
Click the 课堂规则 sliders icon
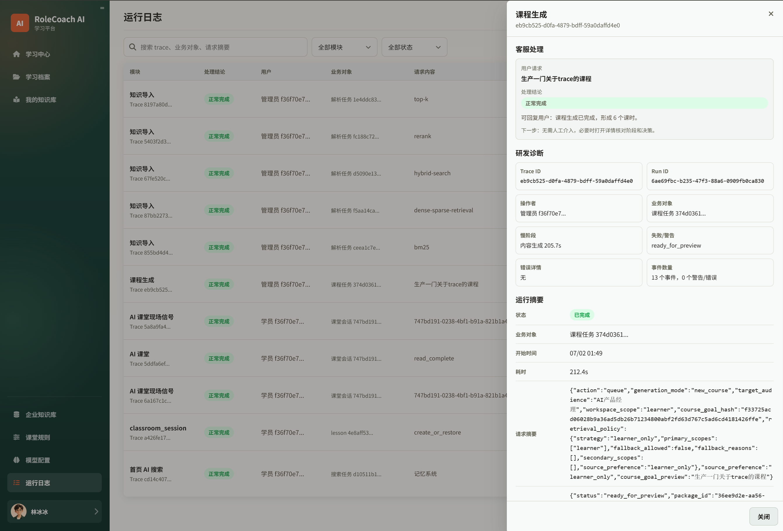(x=16, y=437)
